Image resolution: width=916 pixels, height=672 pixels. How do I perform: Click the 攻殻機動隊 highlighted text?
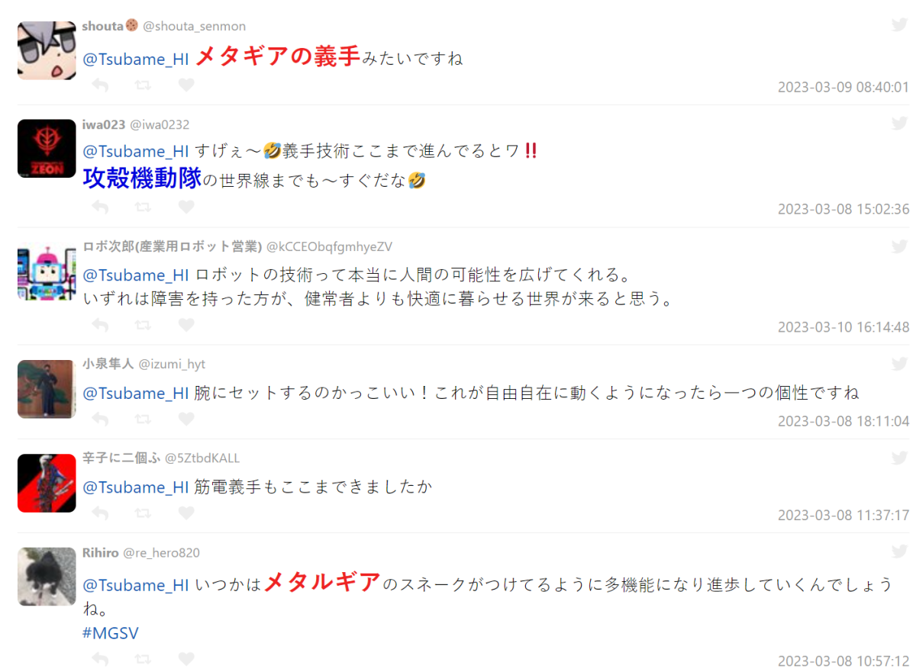pos(142,178)
